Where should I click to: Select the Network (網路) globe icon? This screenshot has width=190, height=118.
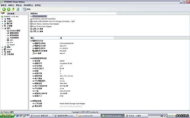pyautogui.click(x=5, y=47)
